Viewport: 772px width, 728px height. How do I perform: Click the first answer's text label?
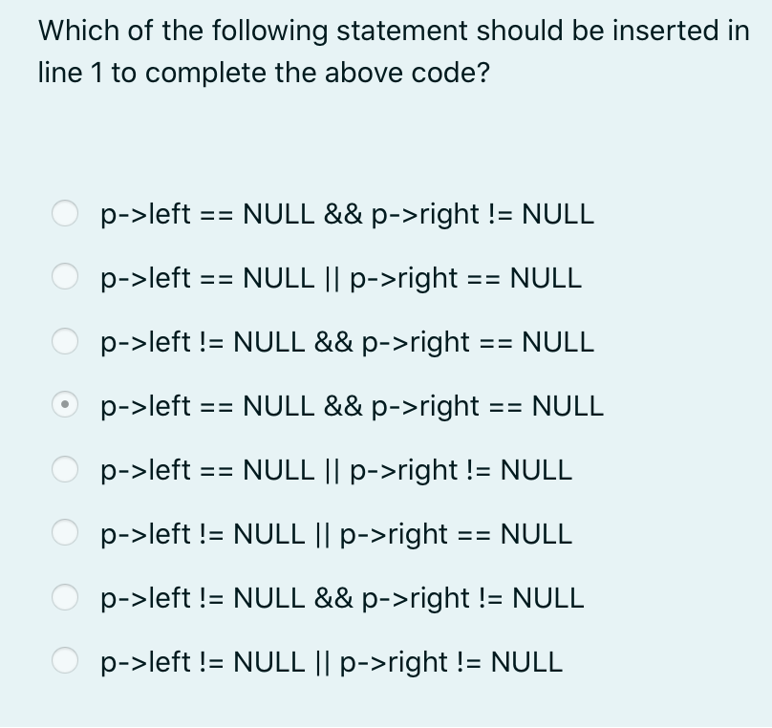pyautogui.click(x=346, y=214)
